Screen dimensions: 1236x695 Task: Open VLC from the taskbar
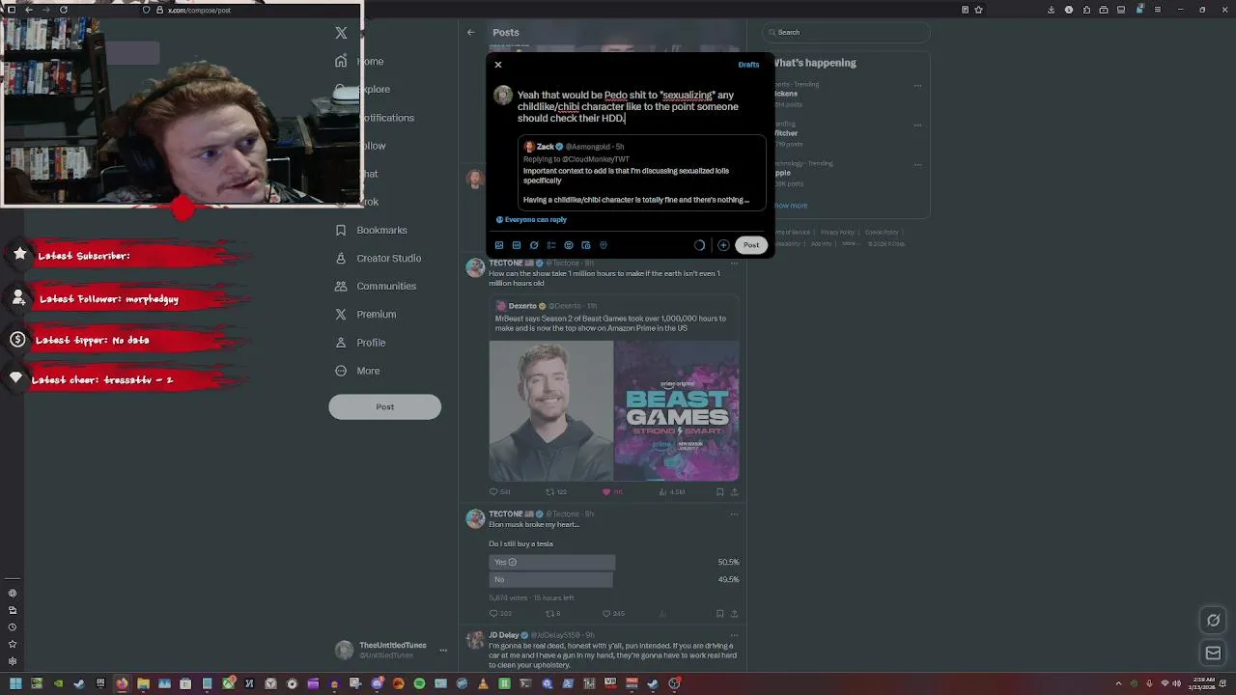(x=483, y=683)
